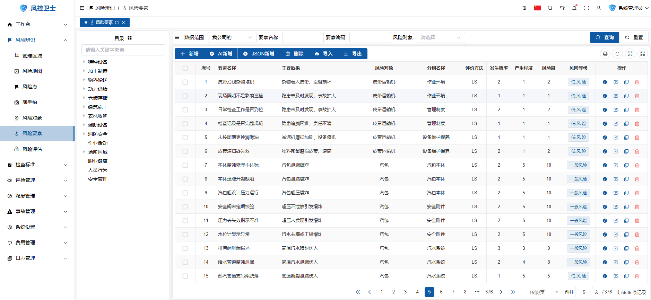Open the notifications bell
Screen dimensions: 651x300
click(x=574, y=8)
